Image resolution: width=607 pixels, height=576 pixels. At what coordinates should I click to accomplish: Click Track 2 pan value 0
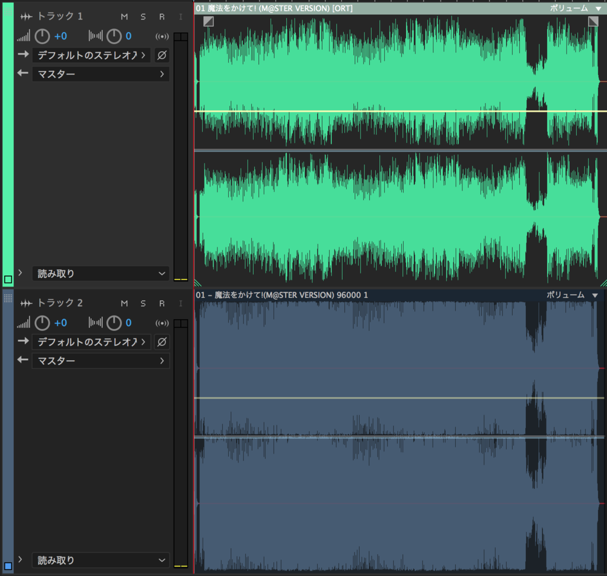coord(129,323)
